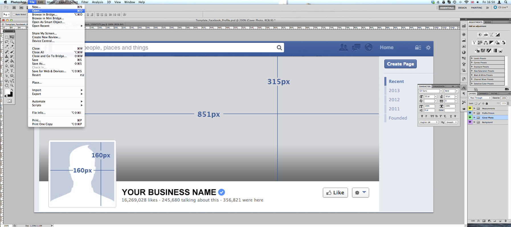Click the foreground color swatch
The height and width of the screenshot is (227, 511).
point(7,92)
